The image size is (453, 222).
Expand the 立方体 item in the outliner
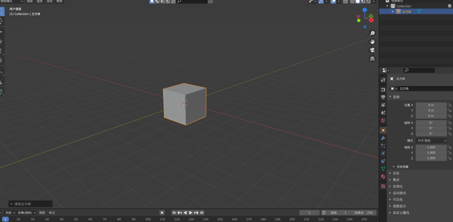click(x=393, y=12)
